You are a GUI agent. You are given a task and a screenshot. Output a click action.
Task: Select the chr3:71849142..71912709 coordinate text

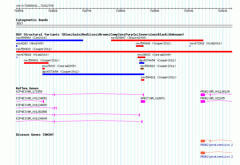(x=35, y=6)
